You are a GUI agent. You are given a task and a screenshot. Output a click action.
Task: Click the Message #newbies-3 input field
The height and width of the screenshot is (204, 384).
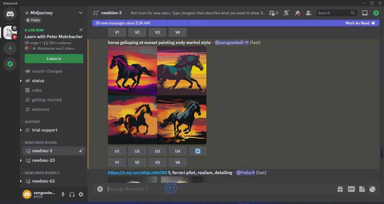[x=210, y=189]
